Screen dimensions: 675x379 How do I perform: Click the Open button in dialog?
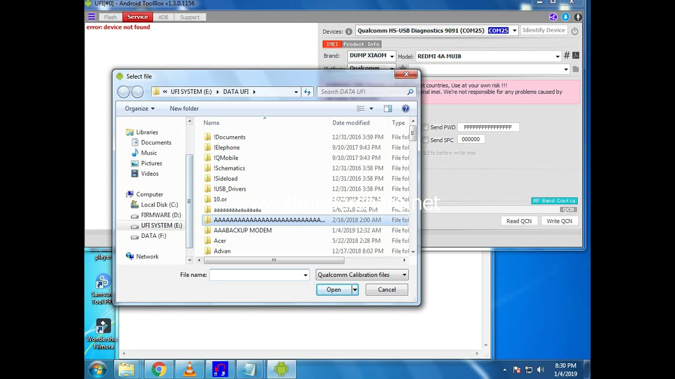tap(334, 290)
